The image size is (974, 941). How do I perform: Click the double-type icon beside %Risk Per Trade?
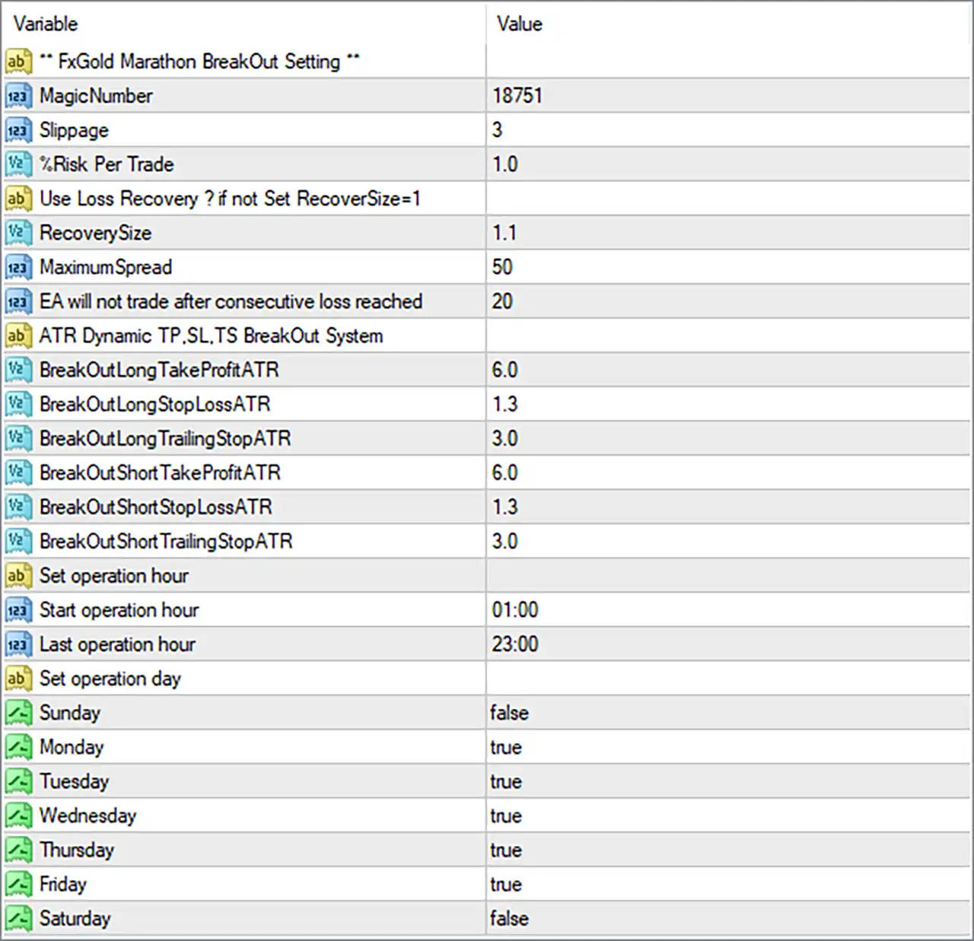pyautogui.click(x=18, y=164)
